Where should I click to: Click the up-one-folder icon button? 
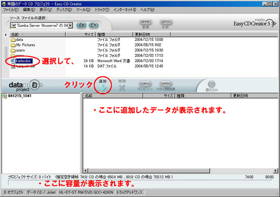(81, 25)
